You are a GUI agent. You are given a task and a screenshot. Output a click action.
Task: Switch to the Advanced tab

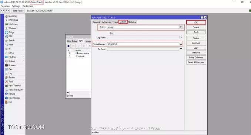tap(107, 22)
